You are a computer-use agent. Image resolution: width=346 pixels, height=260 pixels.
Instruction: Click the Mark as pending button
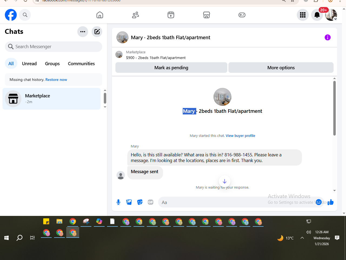(x=171, y=68)
